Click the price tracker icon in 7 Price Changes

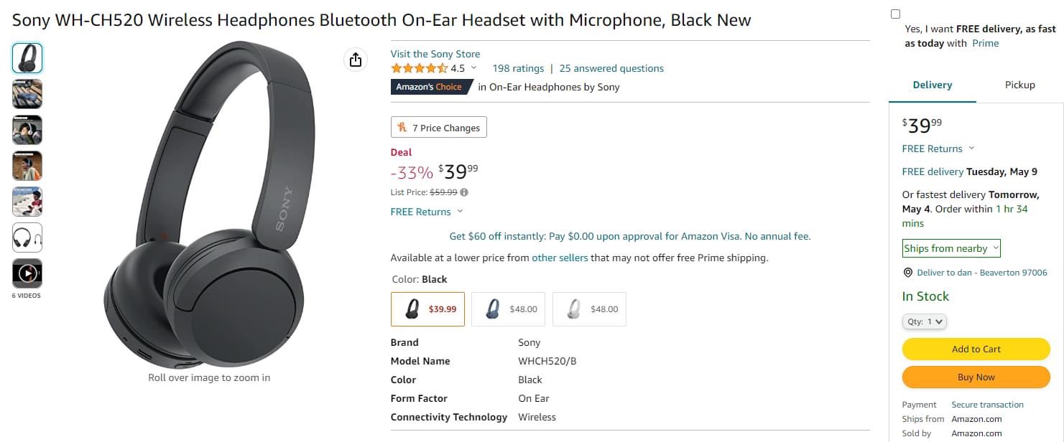pyautogui.click(x=402, y=128)
